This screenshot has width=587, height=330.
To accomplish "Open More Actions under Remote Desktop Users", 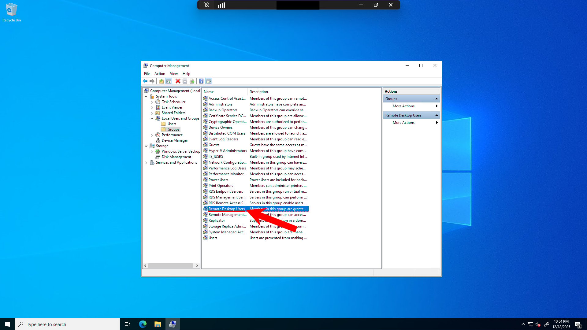I will click(411, 123).
